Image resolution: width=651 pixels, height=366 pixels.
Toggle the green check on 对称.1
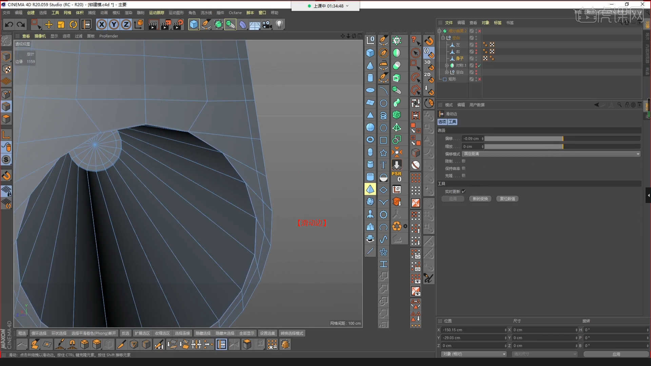coord(479,65)
